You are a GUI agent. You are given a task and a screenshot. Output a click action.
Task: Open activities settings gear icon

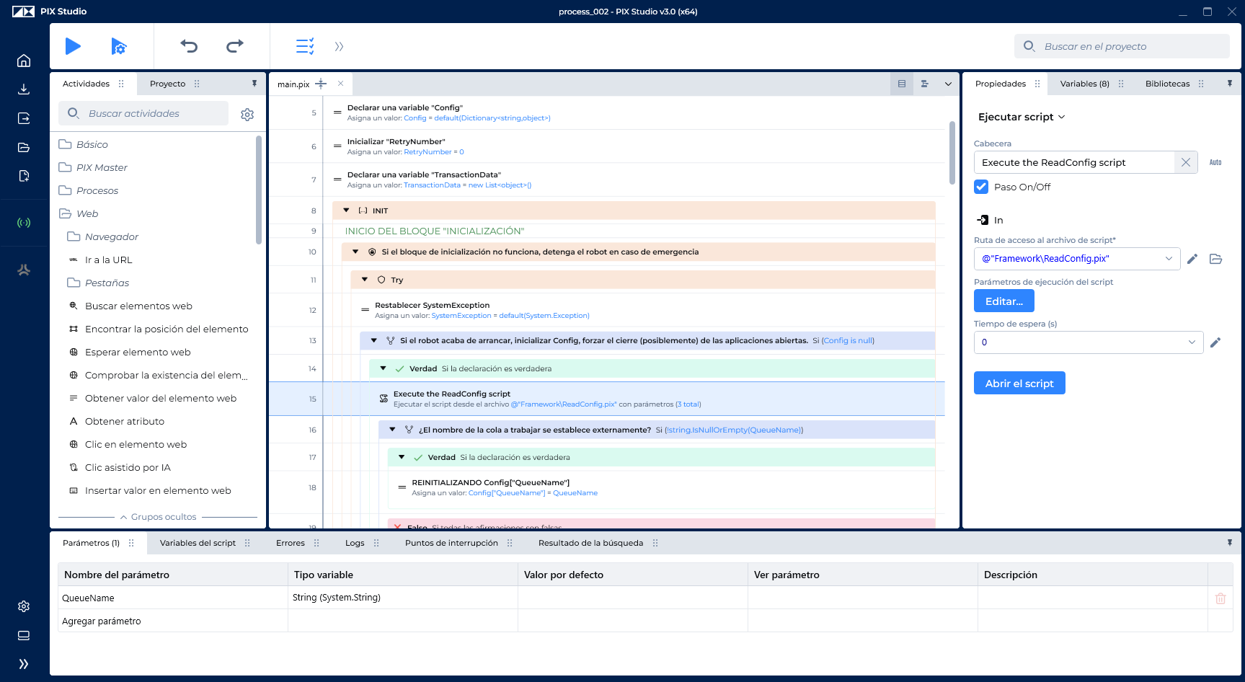click(x=247, y=115)
